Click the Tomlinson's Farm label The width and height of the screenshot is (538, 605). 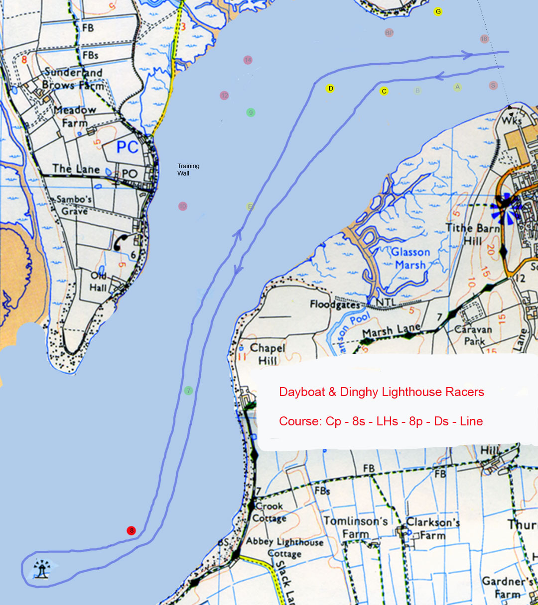coord(356,527)
